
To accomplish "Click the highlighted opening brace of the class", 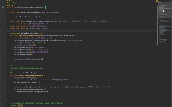I will pos(45,8).
